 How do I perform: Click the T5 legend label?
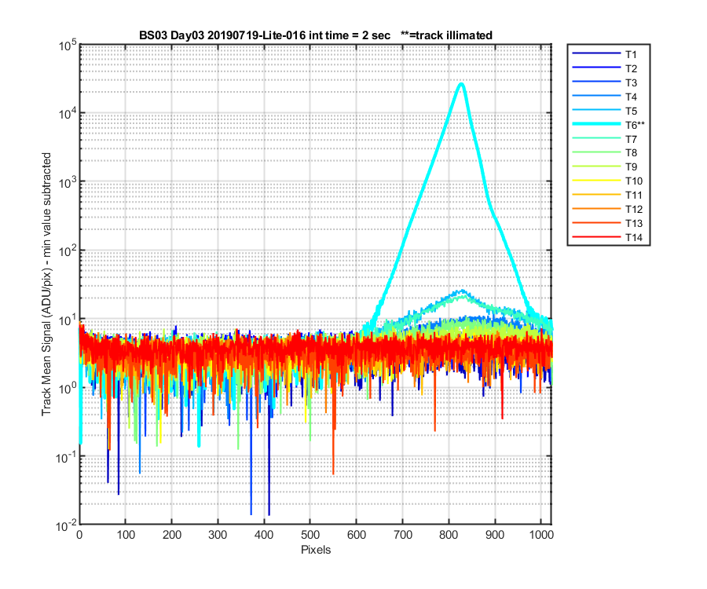(631, 111)
